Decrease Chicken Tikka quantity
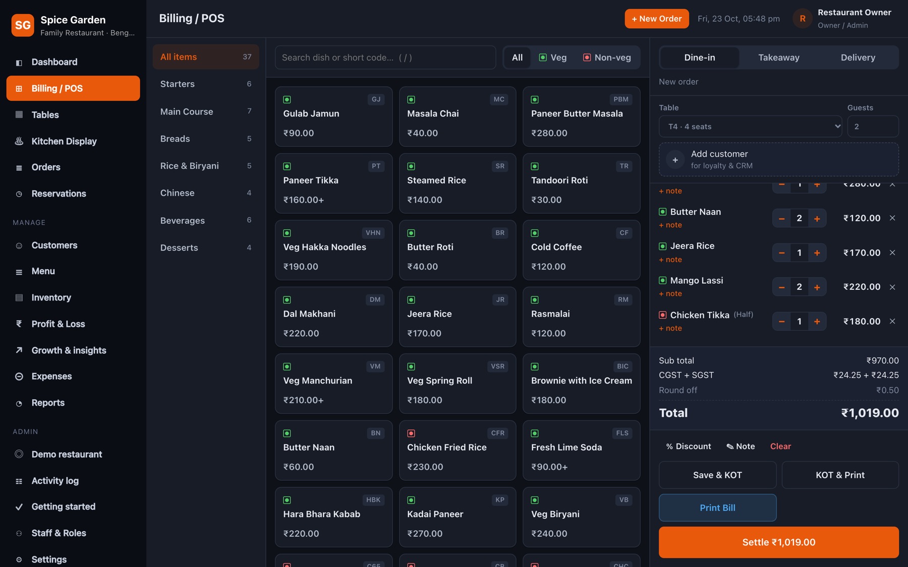 [781, 322]
